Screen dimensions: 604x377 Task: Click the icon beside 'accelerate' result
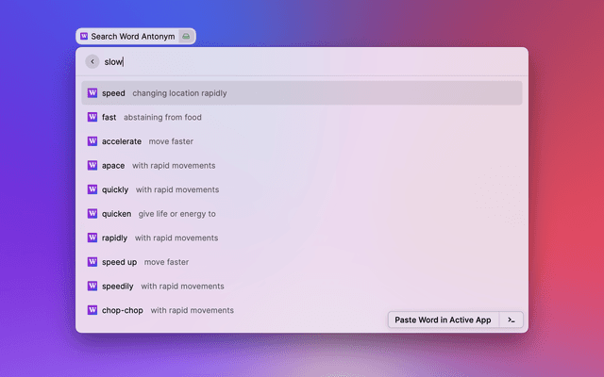pos(92,141)
